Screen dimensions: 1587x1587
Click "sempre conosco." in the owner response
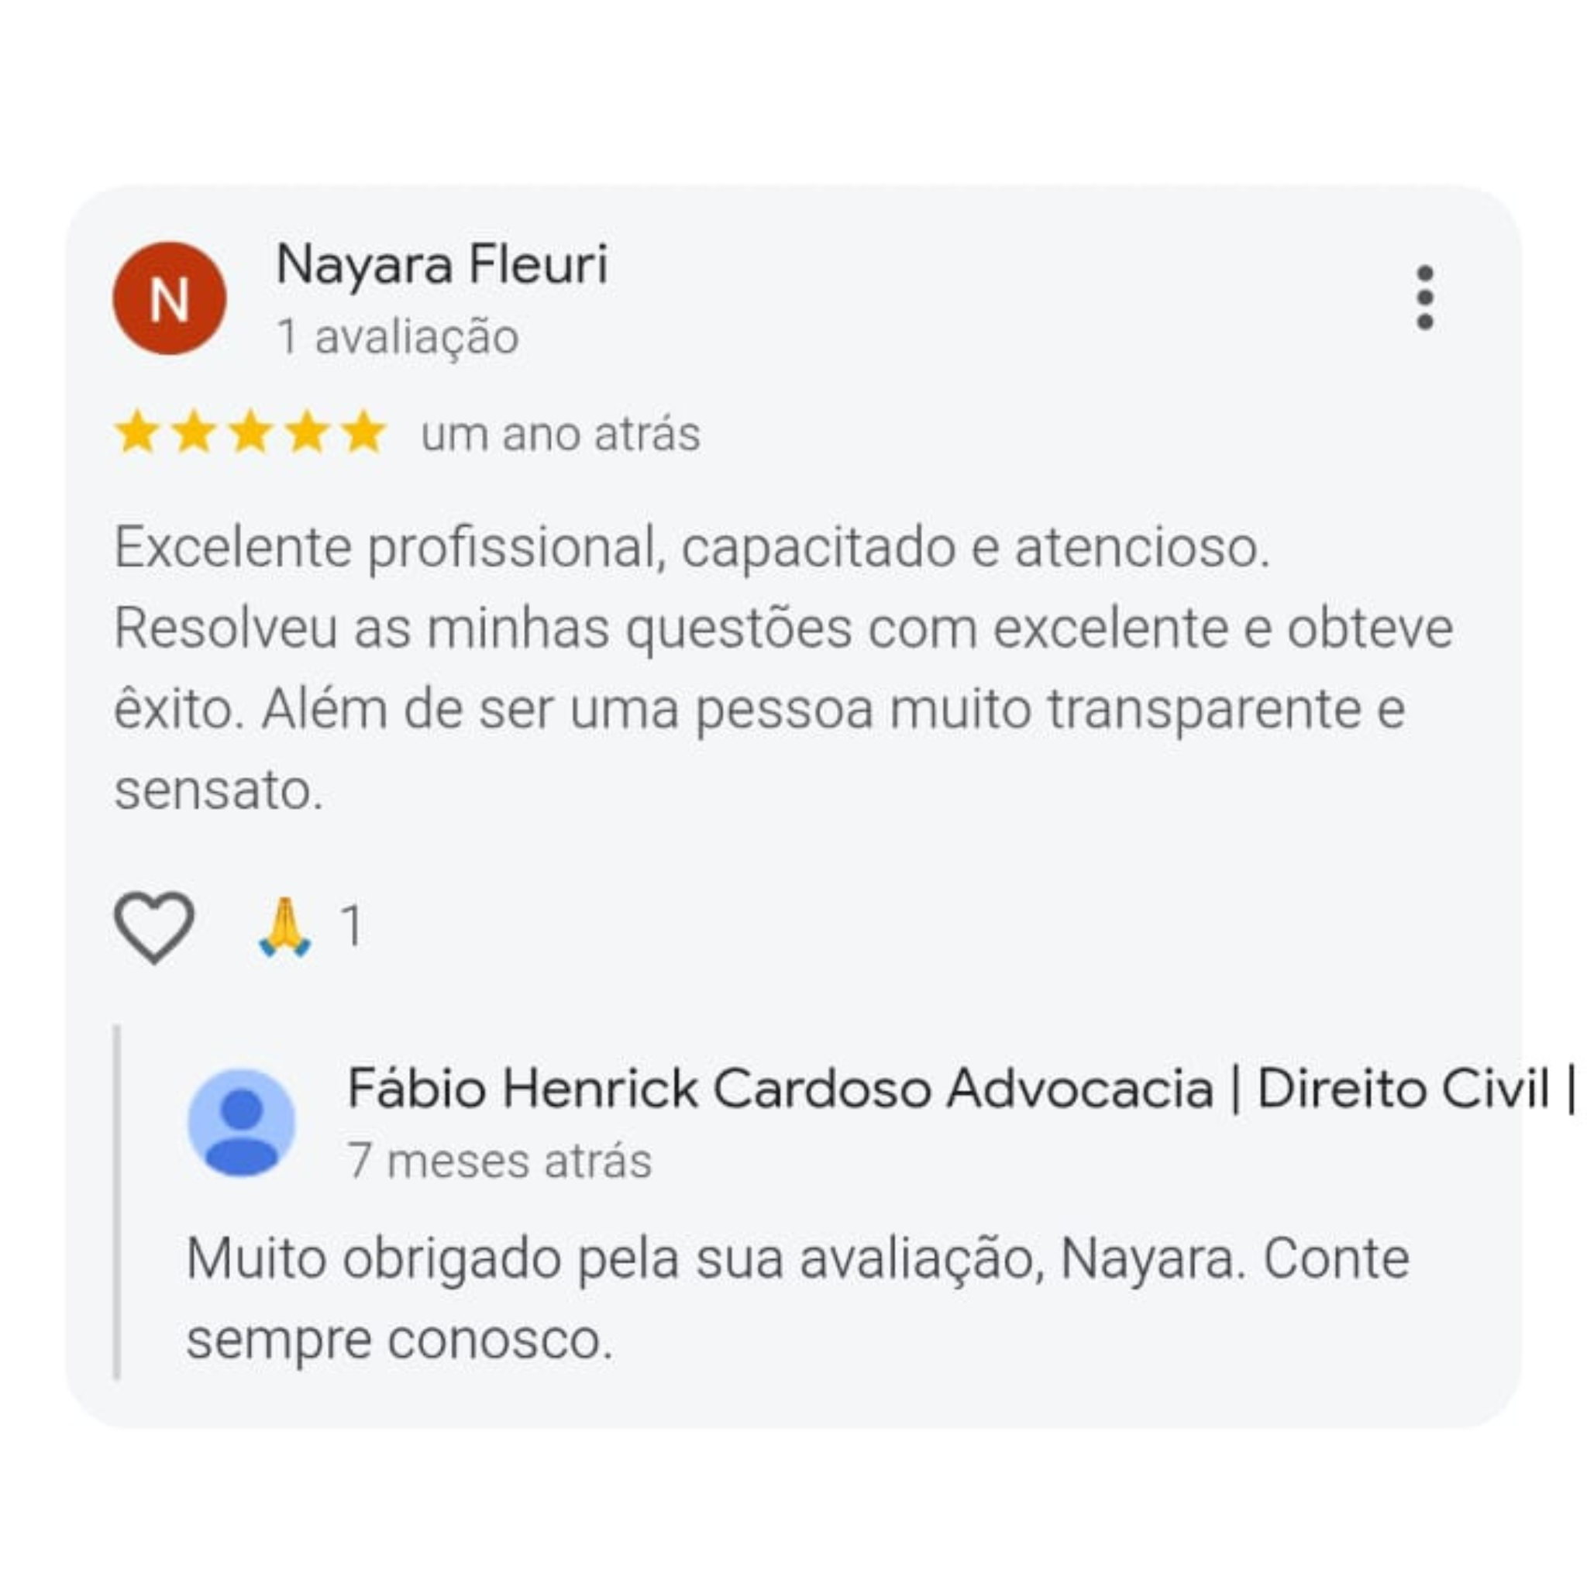point(399,1340)
